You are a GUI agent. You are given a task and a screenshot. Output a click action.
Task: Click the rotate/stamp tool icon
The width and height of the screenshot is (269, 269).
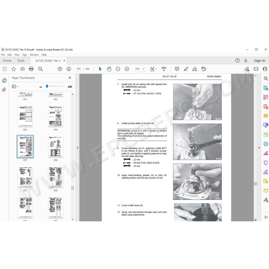[x=204, y=69]
